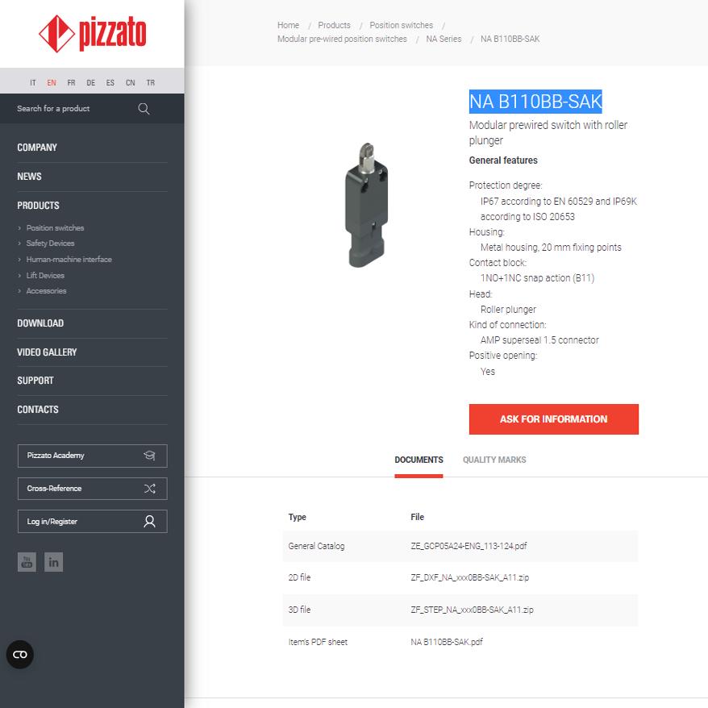Open the SUPPORT menu item
The width and height of the screenshot is (708, 708).
pos(35,381)
